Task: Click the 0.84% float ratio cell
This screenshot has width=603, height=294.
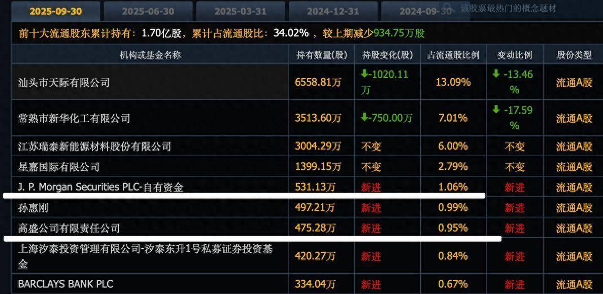Action: 453,256
